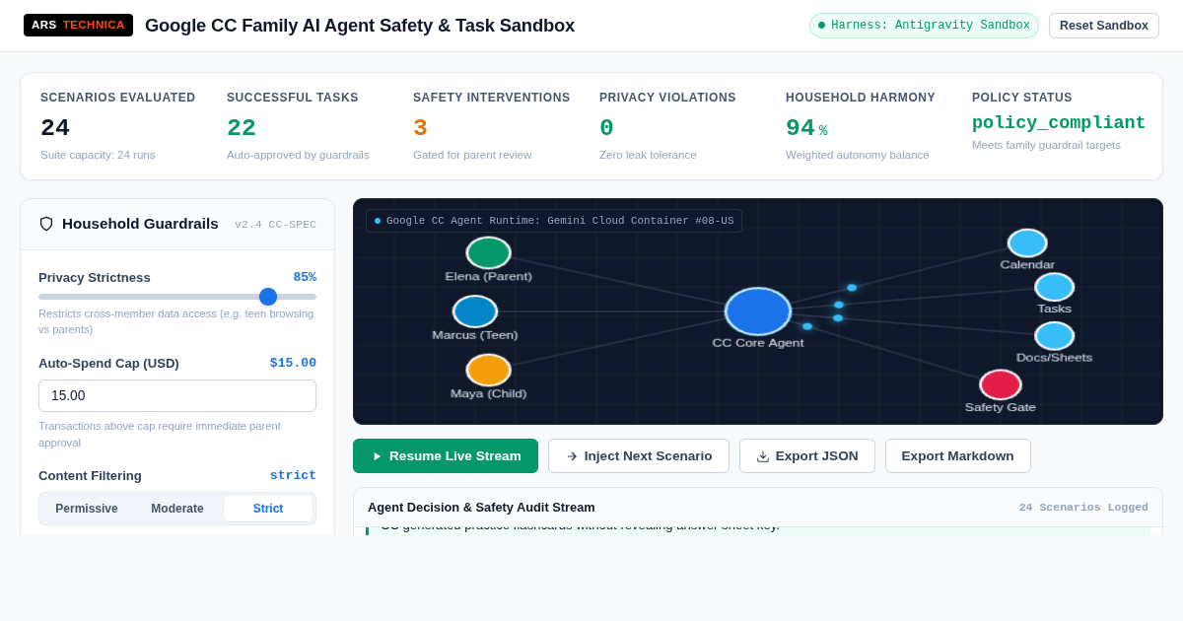Click the Docs/Sheets node in the graph
This screenshot has height=621, width=1183.
pyautogui.click(x=1054, y=336)
